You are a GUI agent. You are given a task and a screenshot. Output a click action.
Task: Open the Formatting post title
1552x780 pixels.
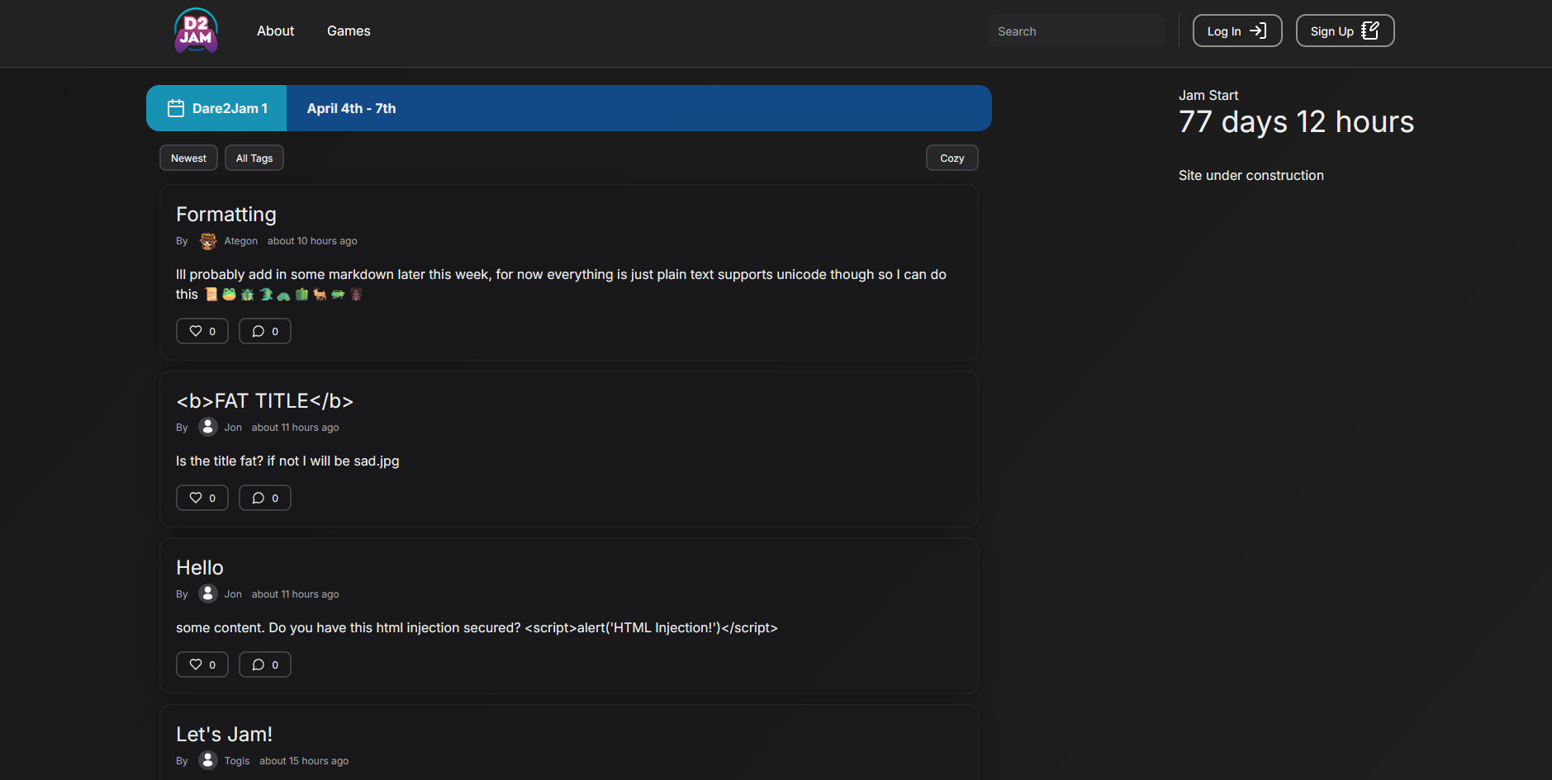tap(226, 214)
